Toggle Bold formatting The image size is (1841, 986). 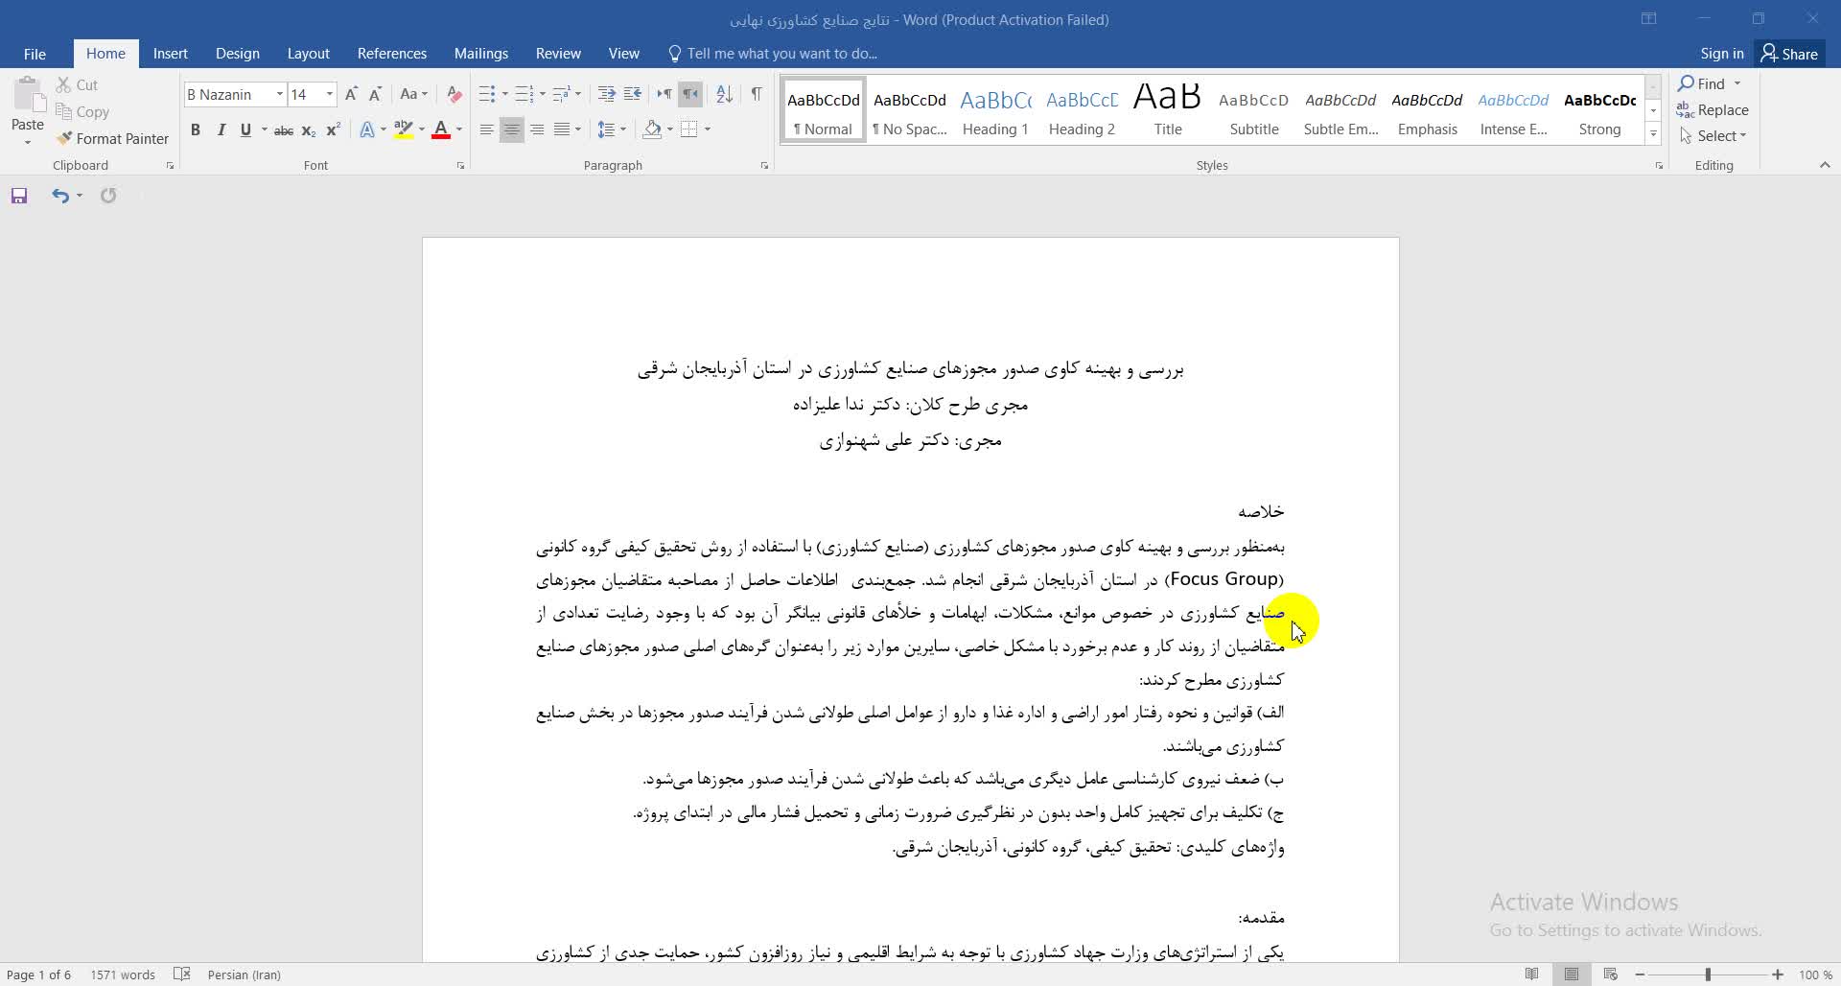196,129
